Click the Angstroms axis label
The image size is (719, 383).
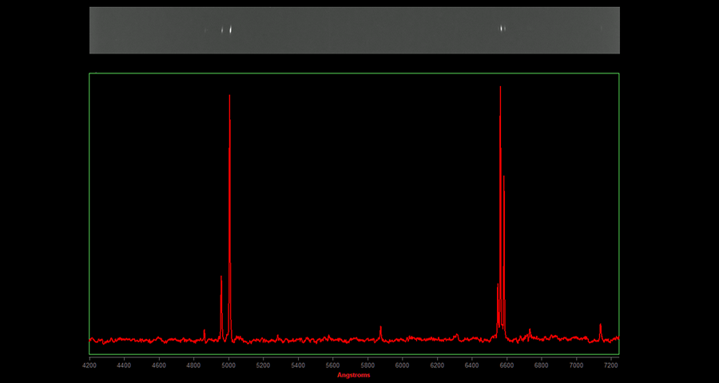pos(354,374)
